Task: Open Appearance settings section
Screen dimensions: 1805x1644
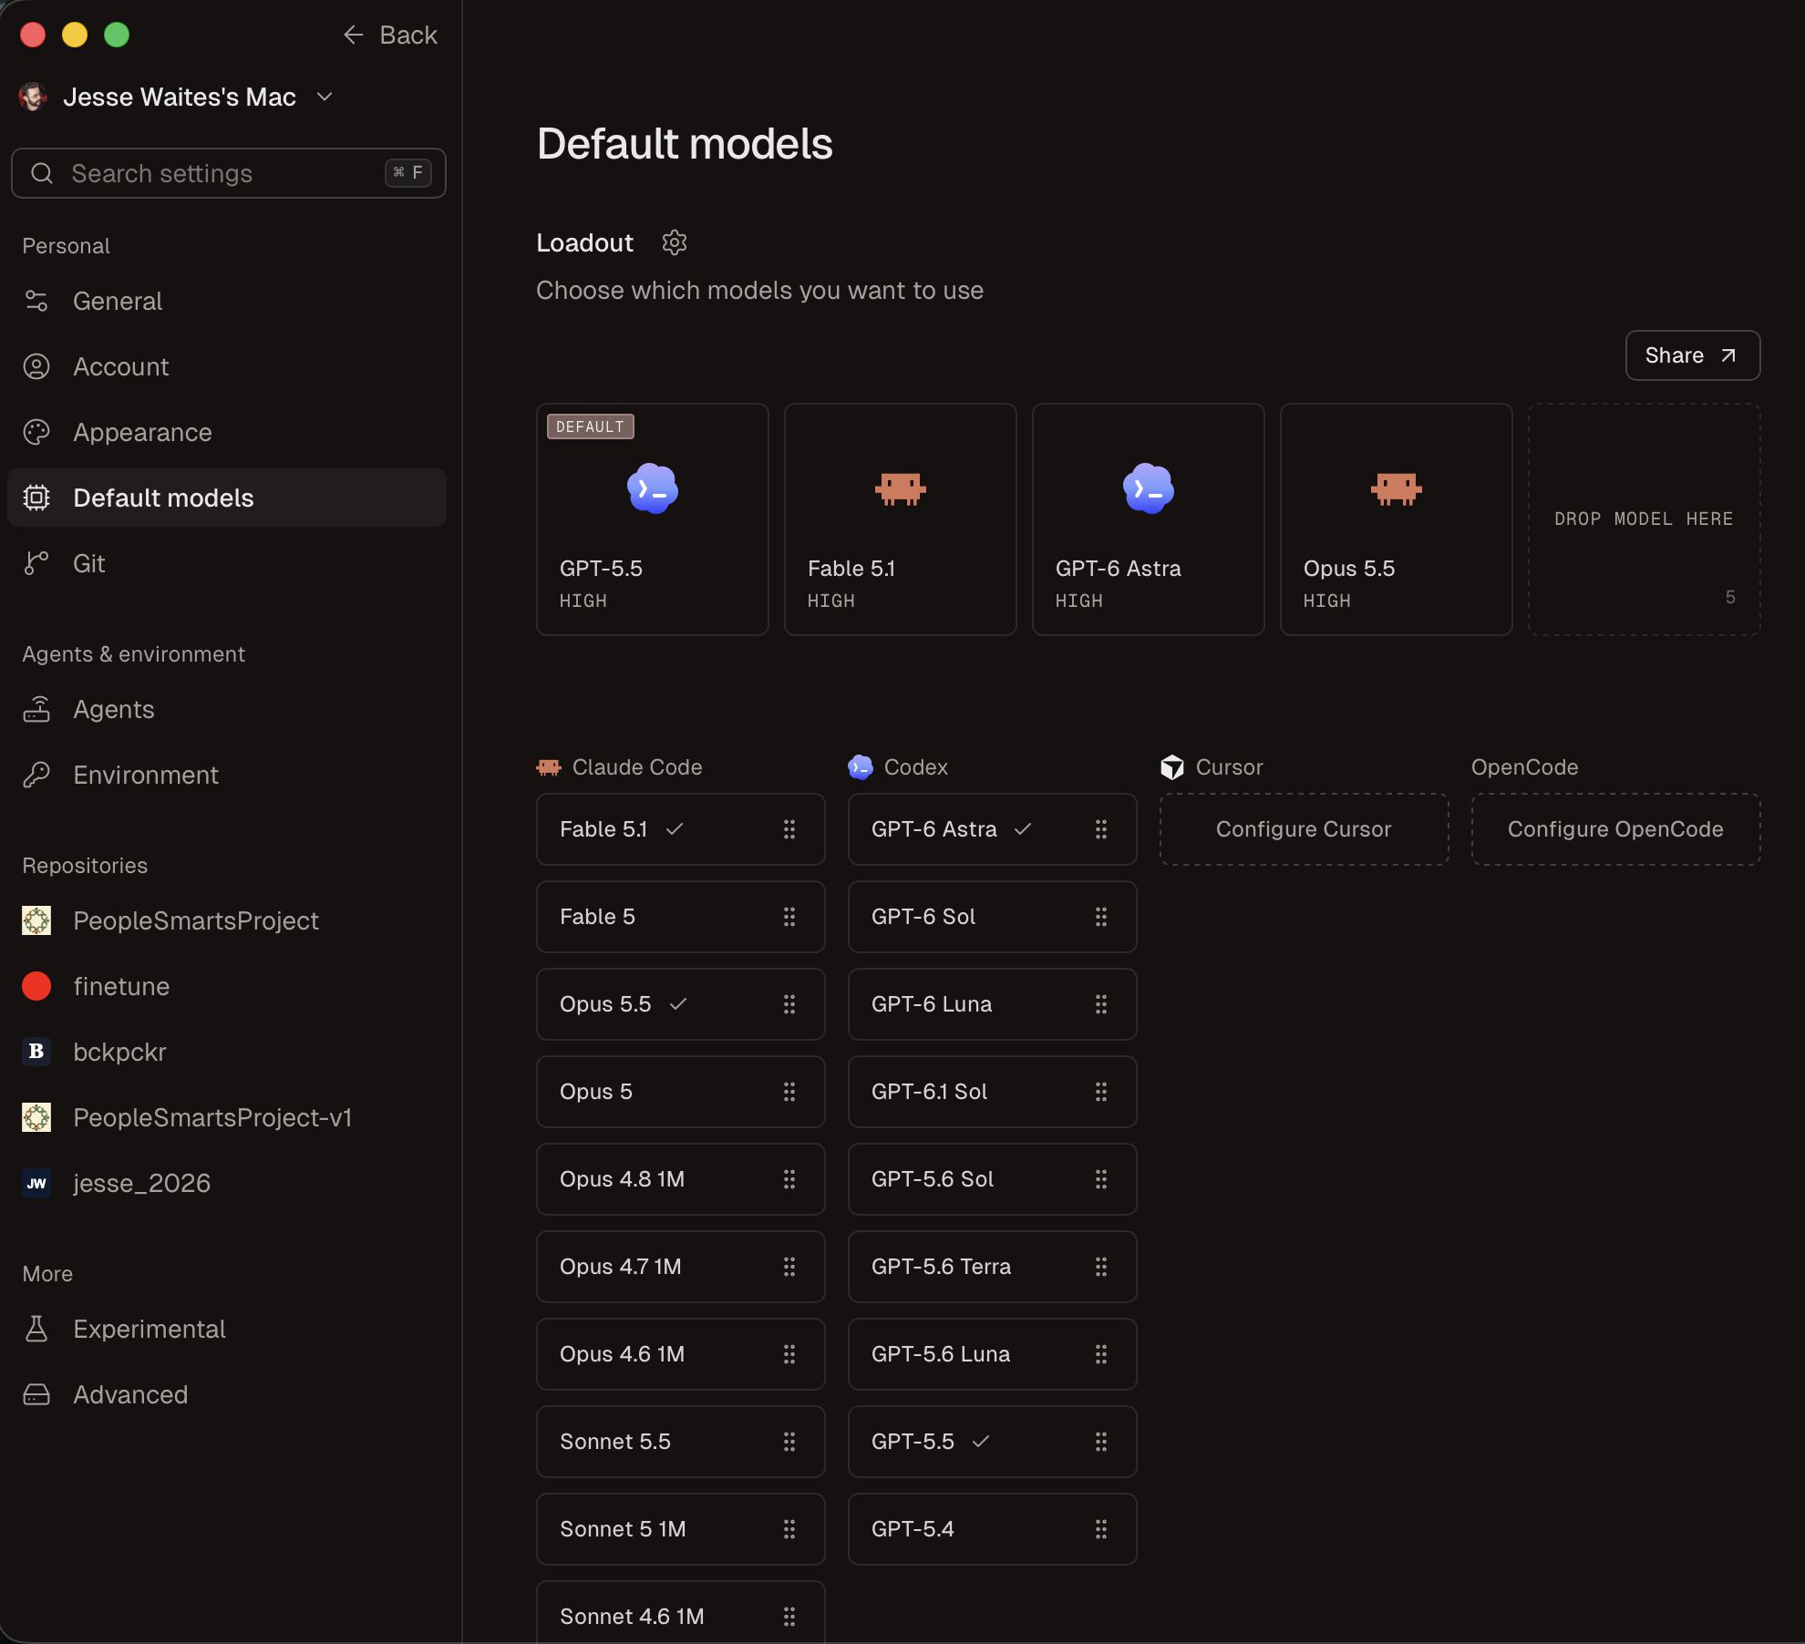Action: 227,432
